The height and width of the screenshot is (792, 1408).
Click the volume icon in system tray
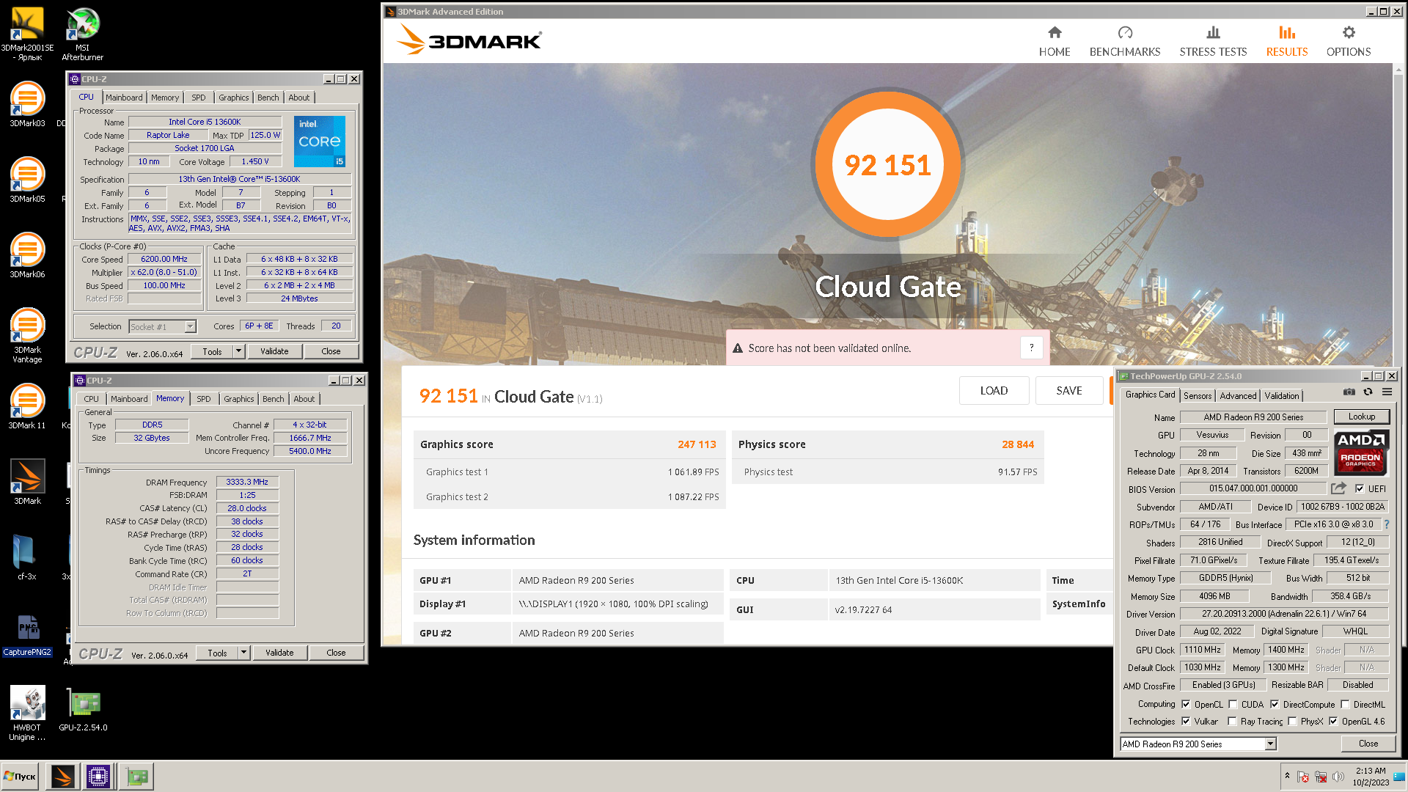1339,777
